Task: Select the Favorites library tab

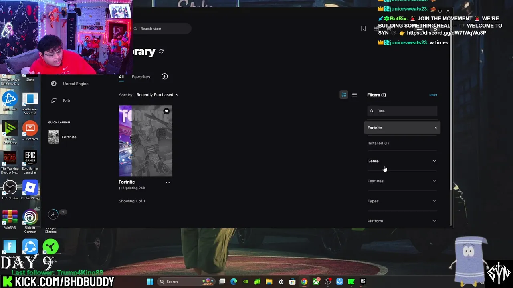Action: (141, 77)
